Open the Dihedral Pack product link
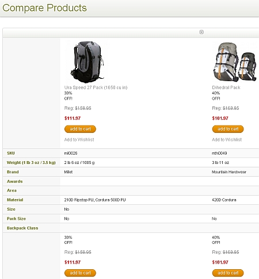Screen dimensions: 259x279 click(226, 87)
